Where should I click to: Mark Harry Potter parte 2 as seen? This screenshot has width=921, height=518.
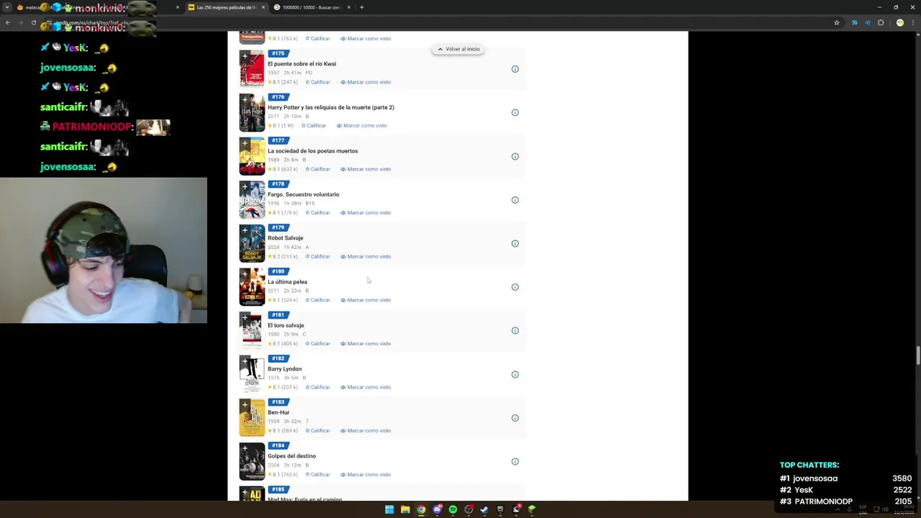(x=361, y=125)
